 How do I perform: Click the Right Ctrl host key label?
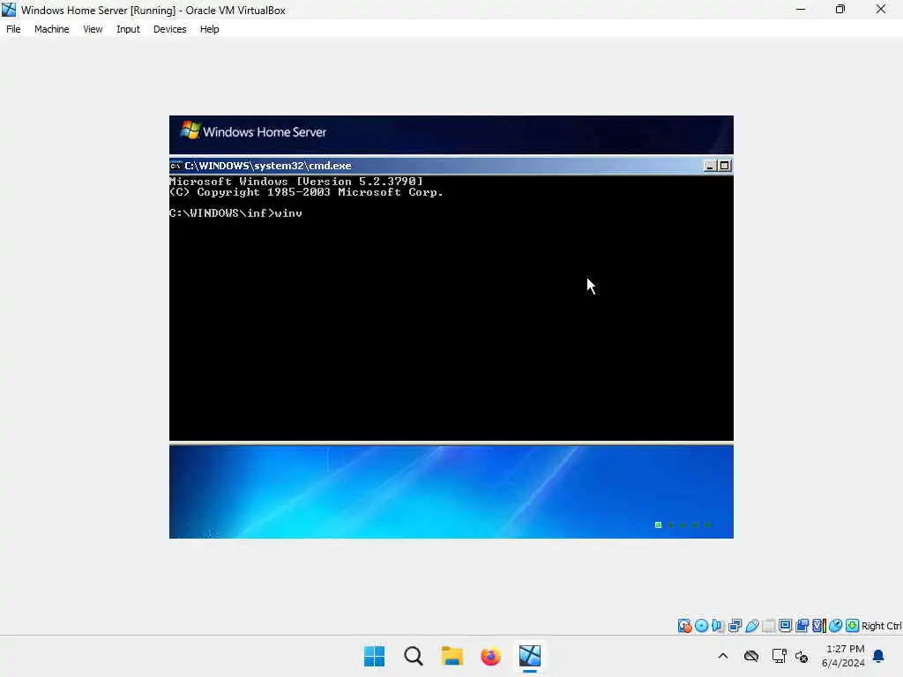(881, 626)
